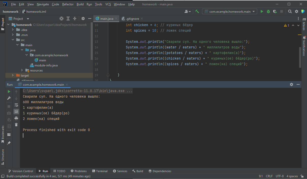Change line ending via CRLF indicator
The image size is (307, 179).
pyautogui.click(x=269, y=176)
